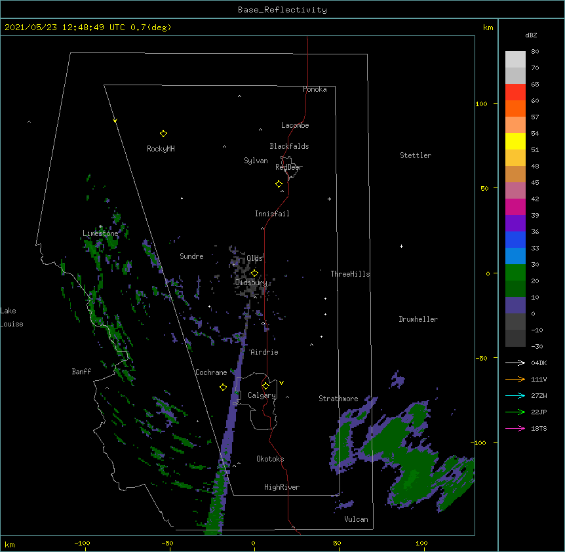Pick the blue 33-36 dBZ color swatch

515,239
